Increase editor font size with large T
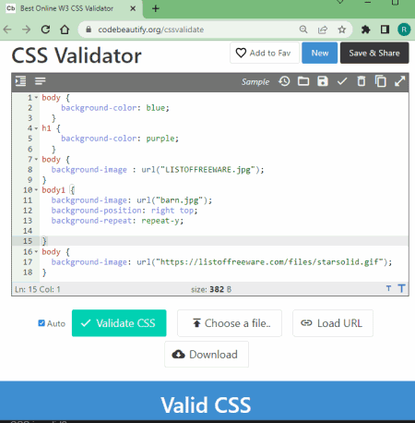The image size is (415, 423). [x=401, y=288]
